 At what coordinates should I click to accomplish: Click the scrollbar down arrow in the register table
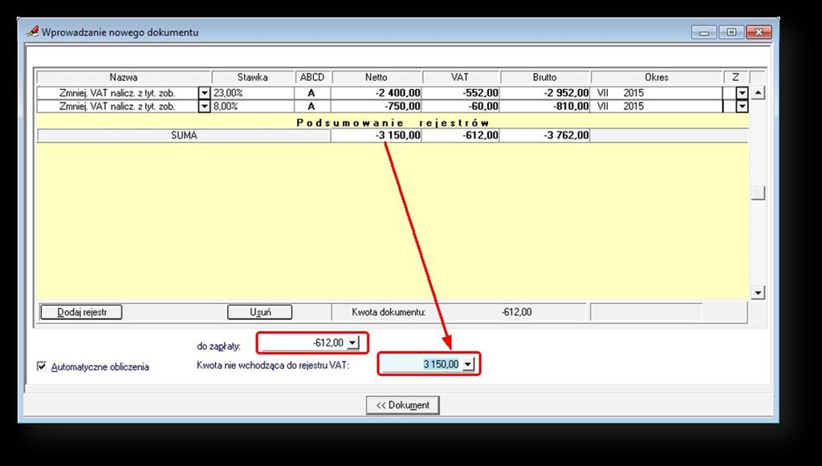point(758,293)
